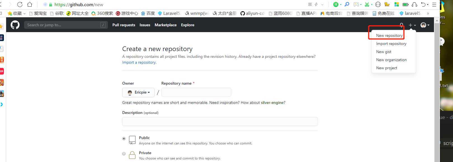The height and width of the screenshot is (162, 453).
Task: Click the address bar URL github.com/new
Action: pyautogui.click(x=79, y=5)
